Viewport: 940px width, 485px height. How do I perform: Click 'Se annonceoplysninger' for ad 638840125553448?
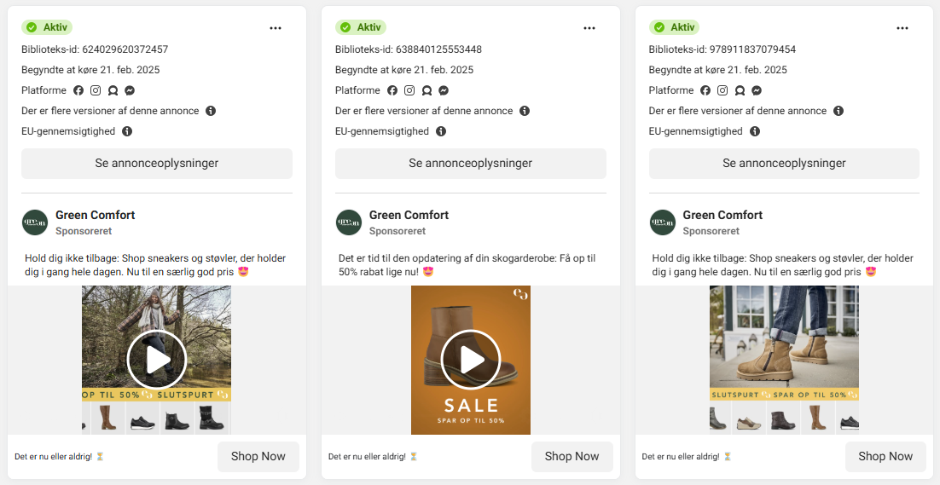pyautogui.click(x=471, y=164)
